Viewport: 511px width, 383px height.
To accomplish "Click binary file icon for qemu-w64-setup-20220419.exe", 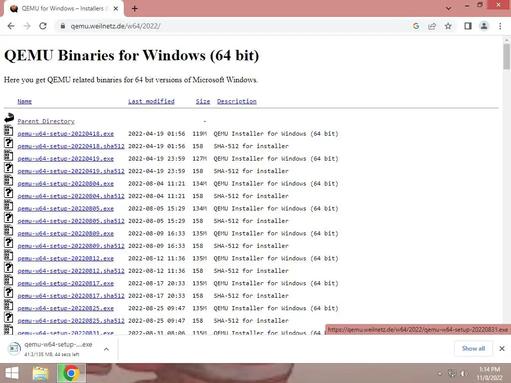I will tap(8, 156).
